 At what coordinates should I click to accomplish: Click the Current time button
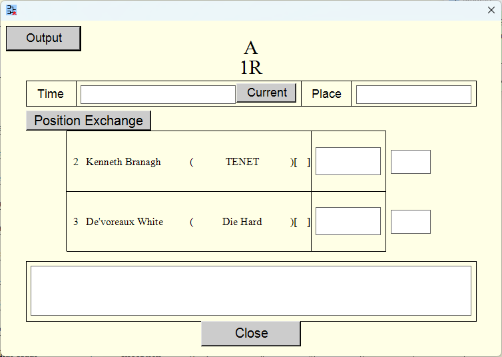tap(266, 93)
